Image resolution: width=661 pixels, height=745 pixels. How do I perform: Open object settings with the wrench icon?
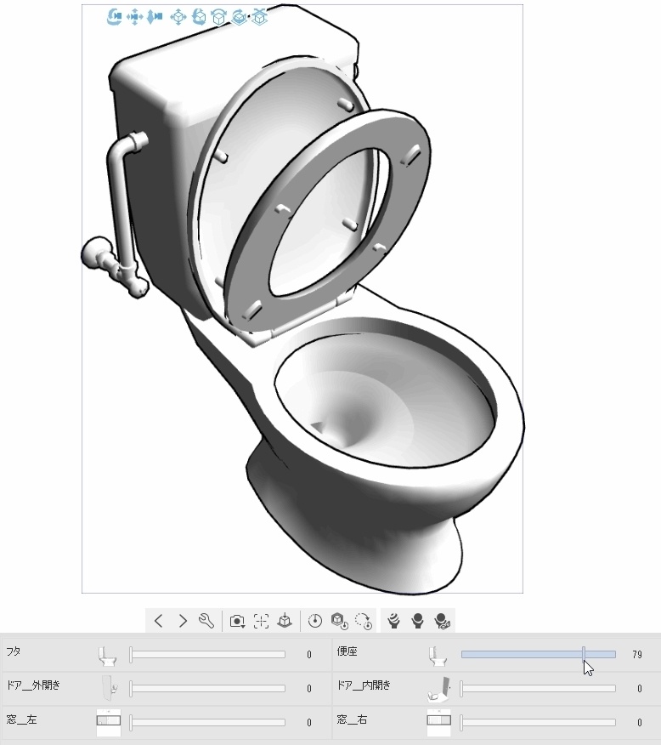tap(206, 621)
